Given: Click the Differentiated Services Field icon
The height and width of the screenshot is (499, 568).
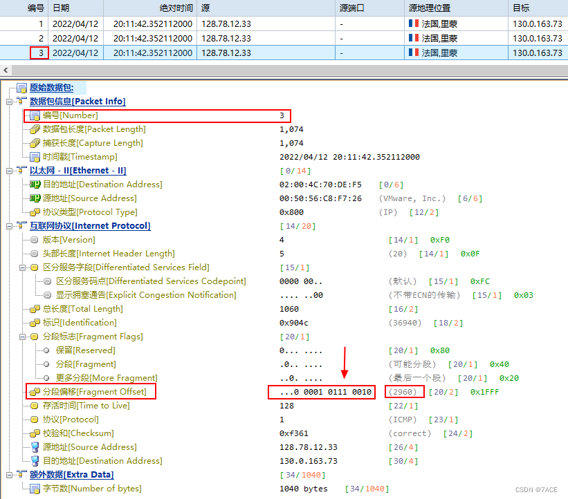Looking at the screenshot, I should (35, 267).
